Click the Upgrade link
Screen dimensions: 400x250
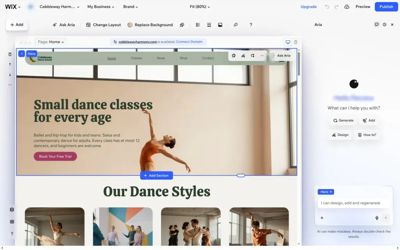(x=309, y=7)
